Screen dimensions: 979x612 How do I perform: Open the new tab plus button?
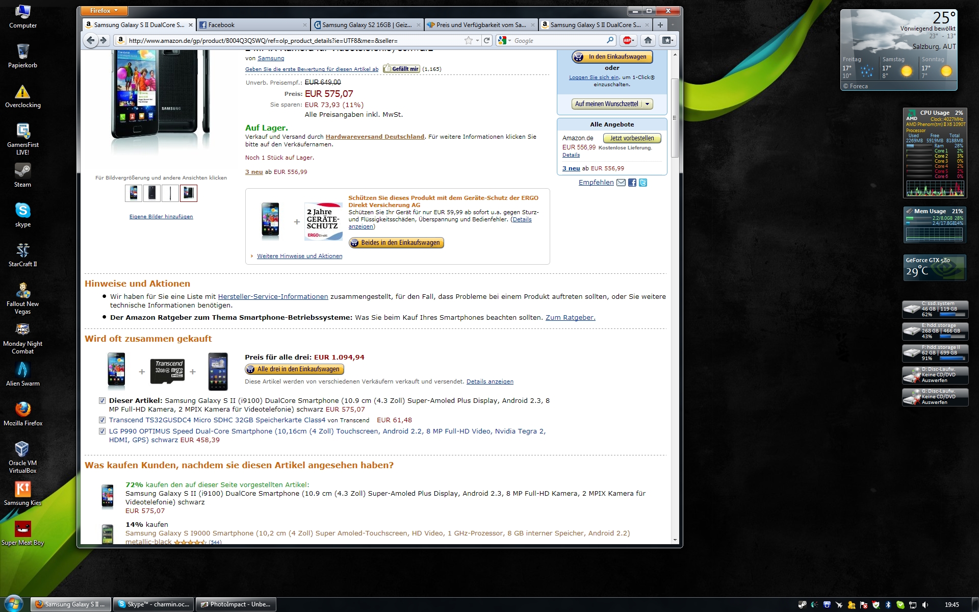660,24
